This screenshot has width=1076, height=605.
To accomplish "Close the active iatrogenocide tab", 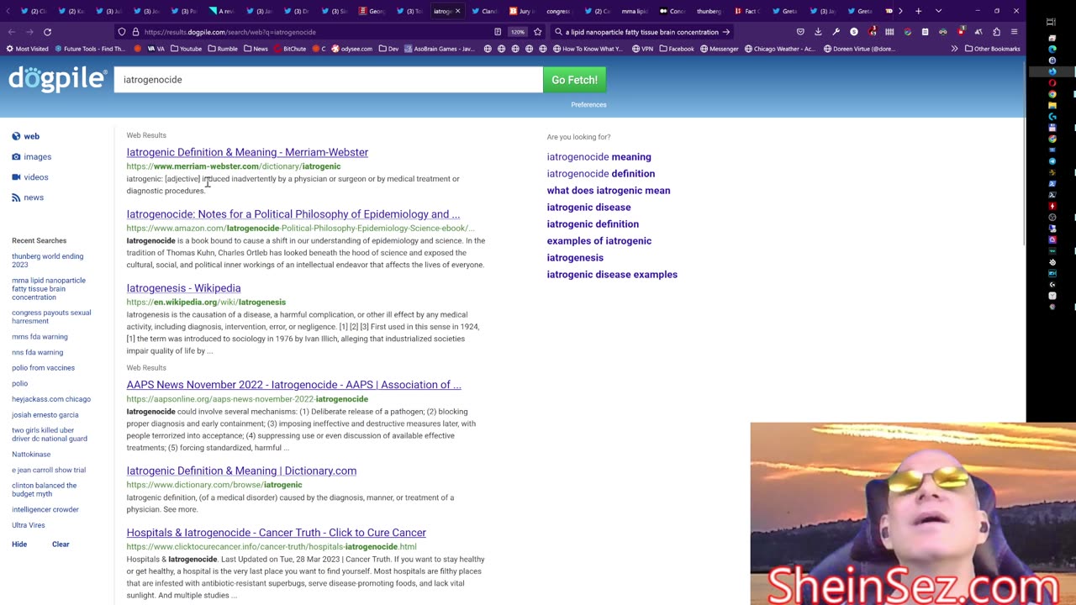I will tap(457, 11).
